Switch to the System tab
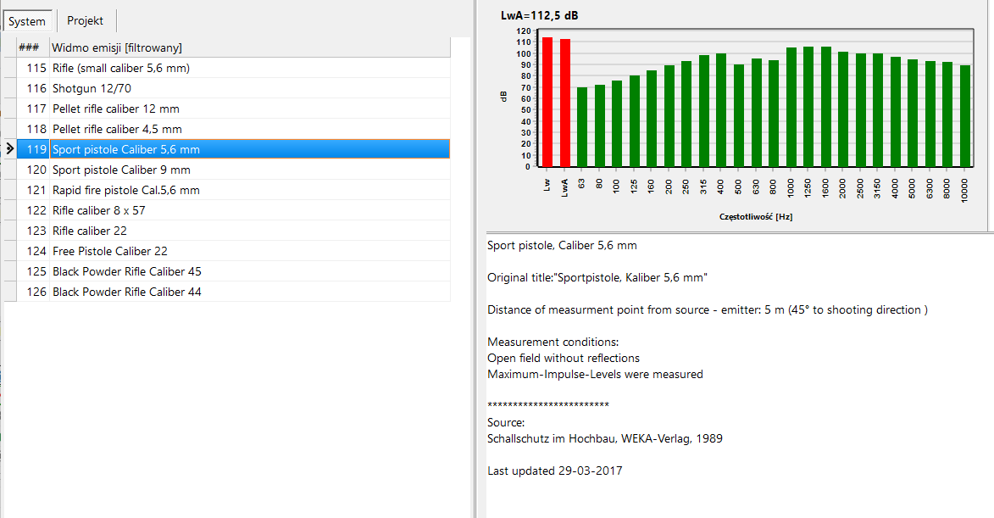Screen dimensions: 994x518 coord(27,21)
